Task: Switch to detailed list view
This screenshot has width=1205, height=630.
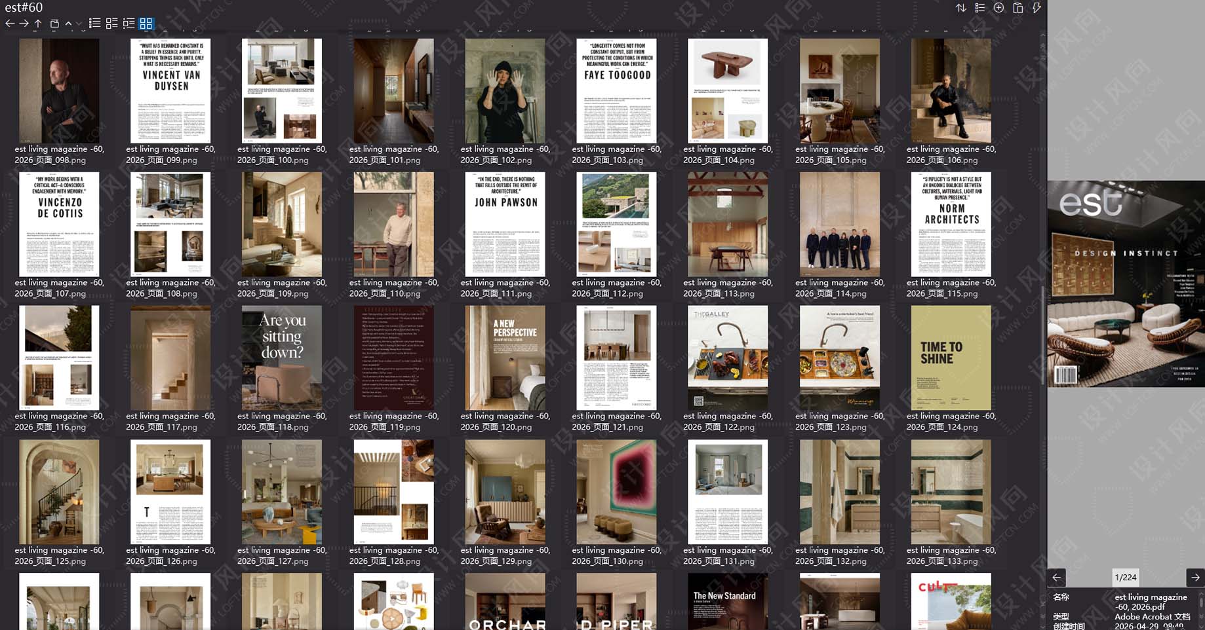Action: [129, 24]
